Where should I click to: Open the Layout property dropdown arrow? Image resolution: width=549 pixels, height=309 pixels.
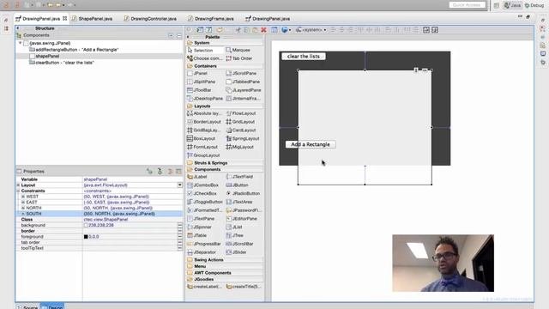179,185
